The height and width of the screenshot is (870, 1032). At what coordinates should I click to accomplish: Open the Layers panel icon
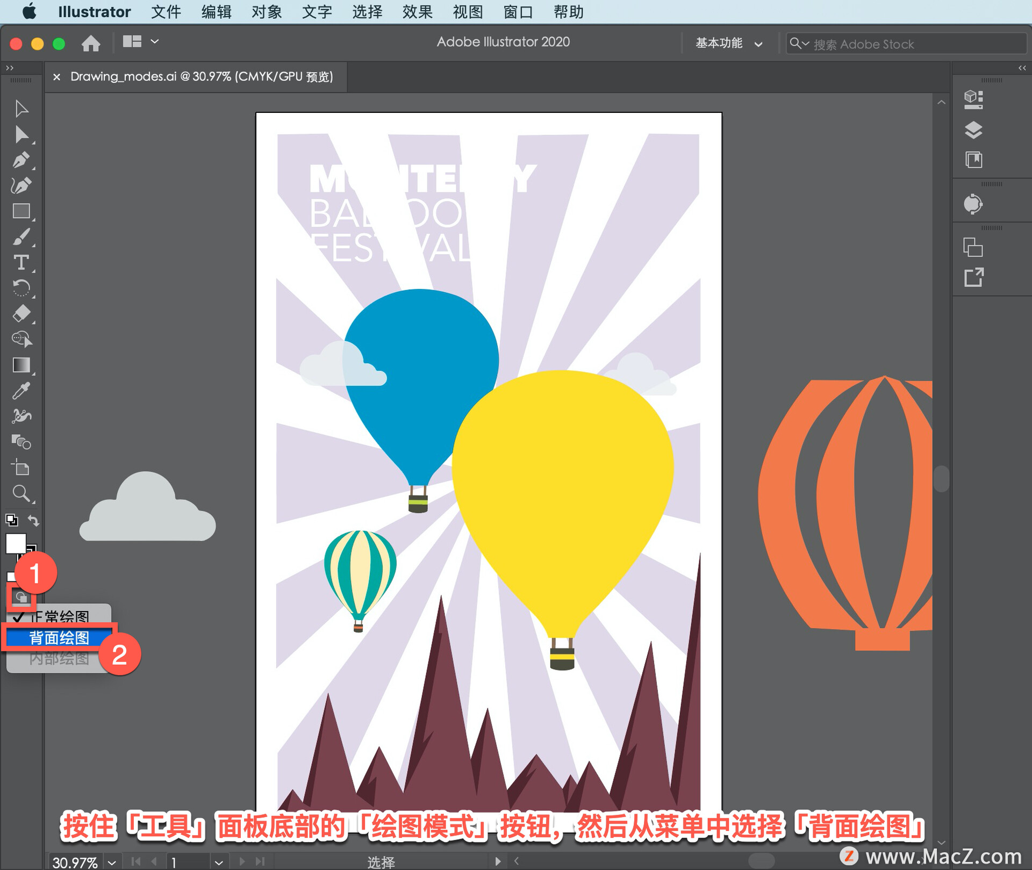point(973,130)
